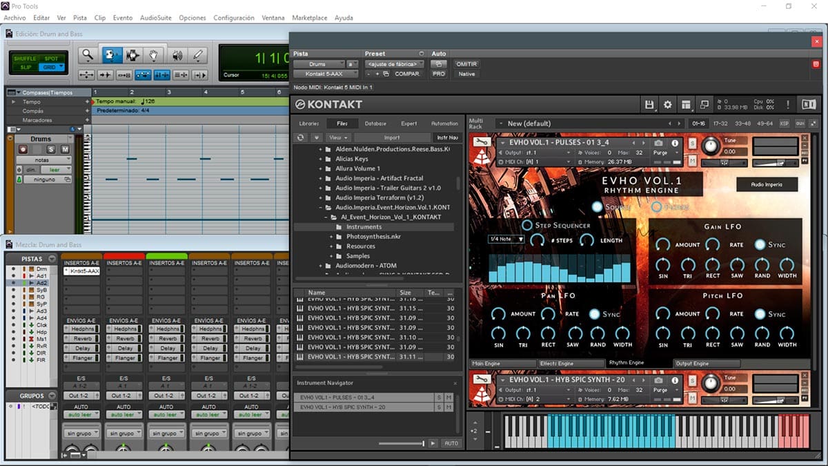Select the Scrubber speaker tool
This screenshot has width=828, height=466.
(x=176, y=55)
